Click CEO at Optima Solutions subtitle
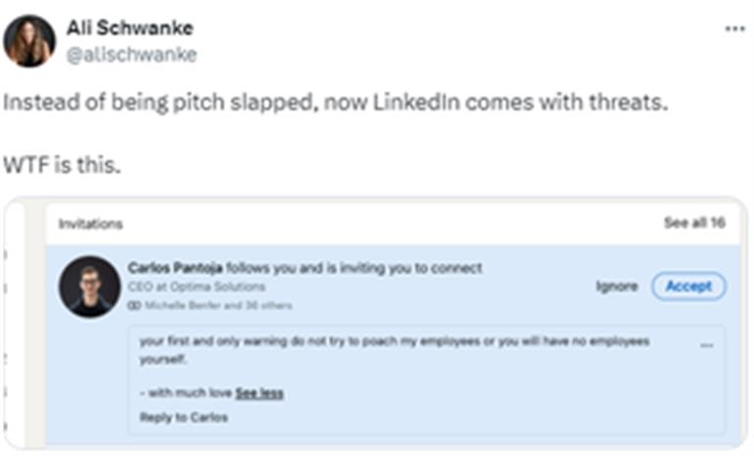 pos(196,287)
